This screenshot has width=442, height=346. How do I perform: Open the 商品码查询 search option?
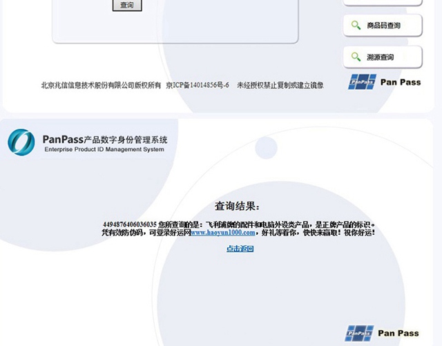[383, 26]
